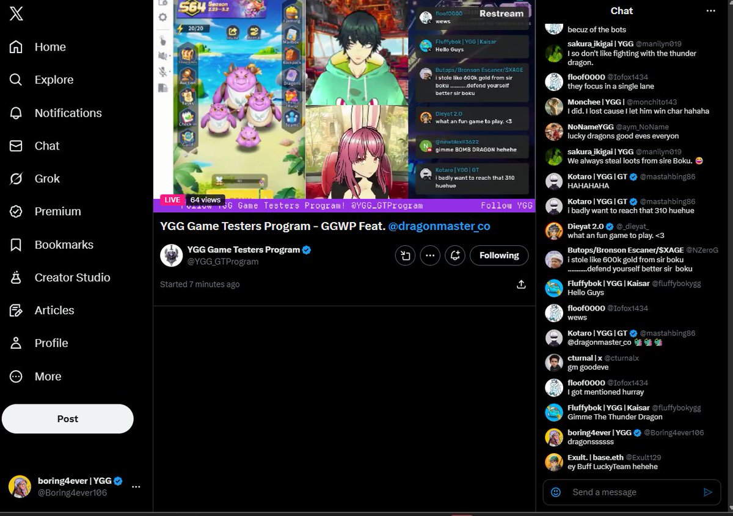The height and width of the screenshot is (516, 733).
Task: Click the emoji picker in message box
Action: click(x=556, y=492)
